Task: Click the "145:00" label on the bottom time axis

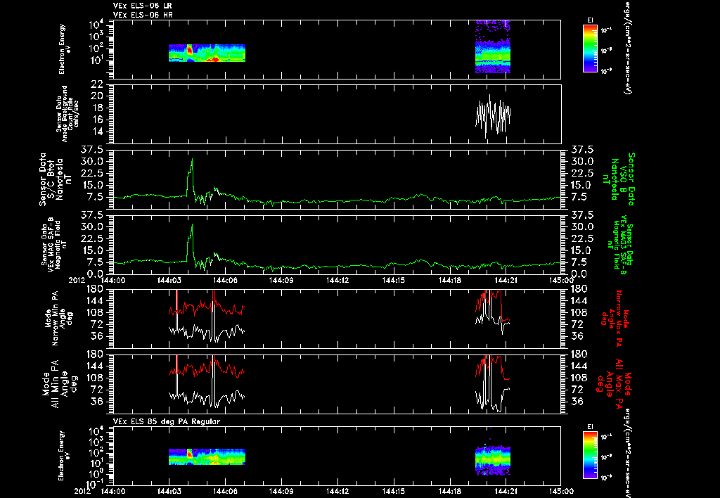Action: pyautogui.click(x=561, y=491)
